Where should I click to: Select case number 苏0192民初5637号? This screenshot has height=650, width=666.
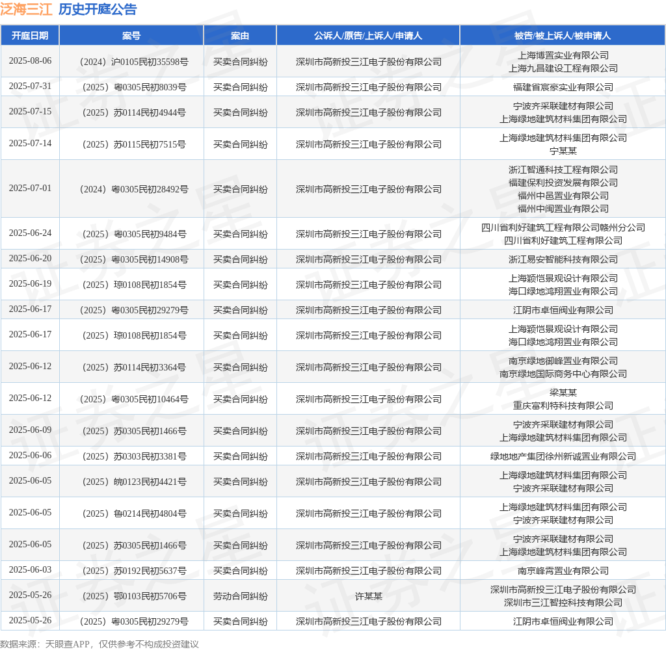[x=134, y=571]
